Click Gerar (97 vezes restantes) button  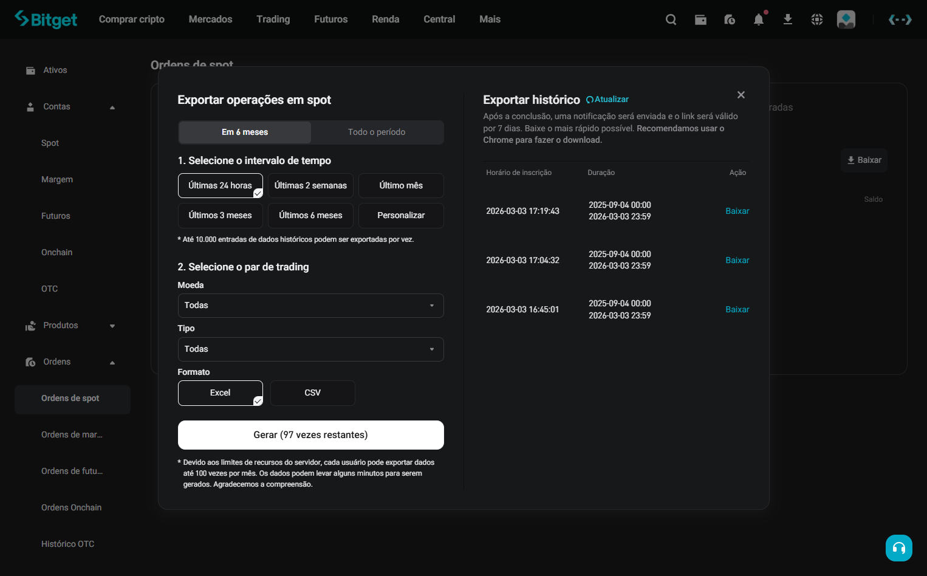pyautogui.click(x=311, y=435)
